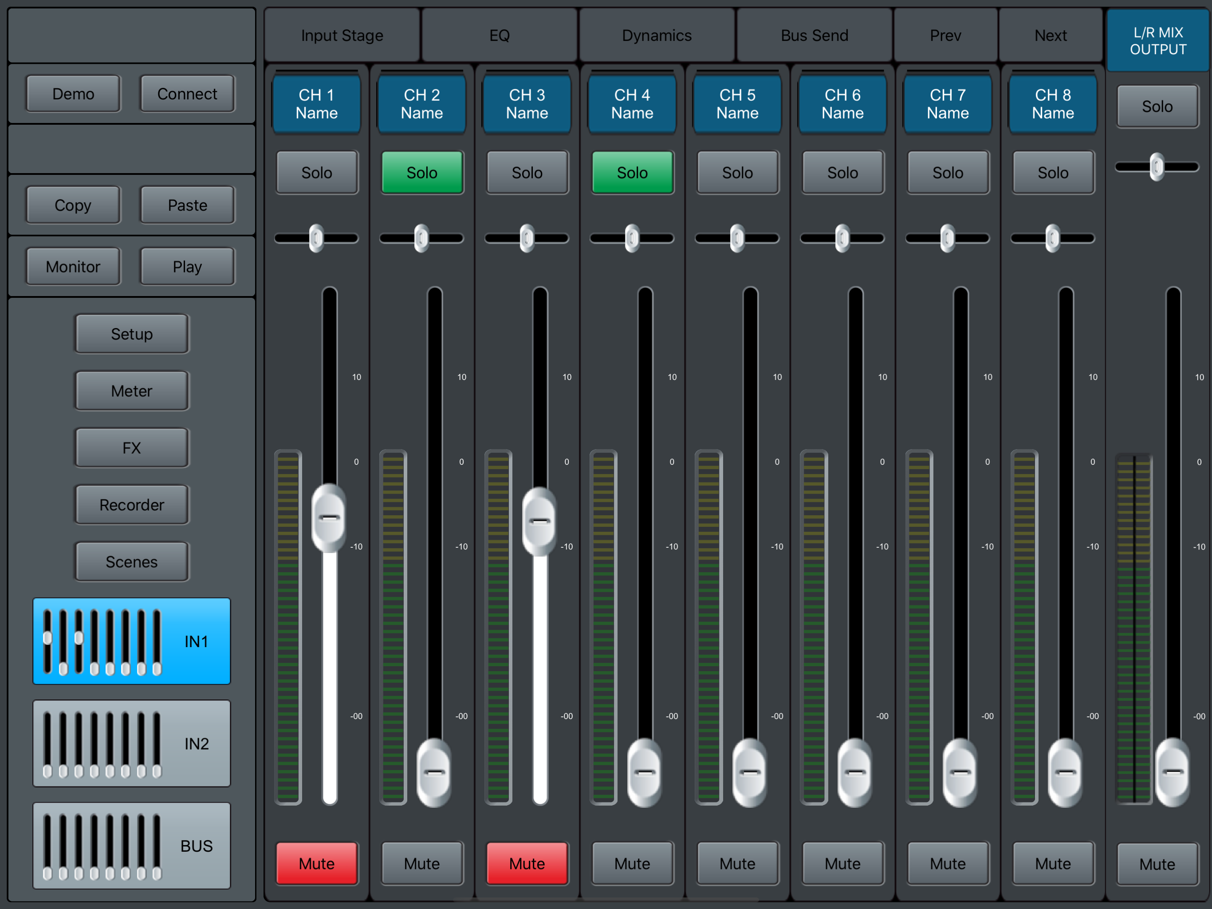Mute the L/R mix output
This screenshot has width=1212, height=909.
[1157, 863]
